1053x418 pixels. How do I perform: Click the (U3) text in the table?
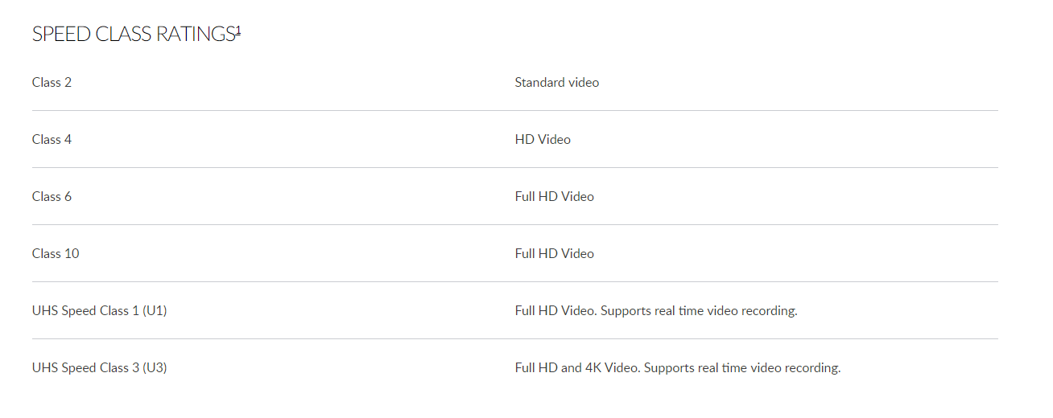point(155,367)
